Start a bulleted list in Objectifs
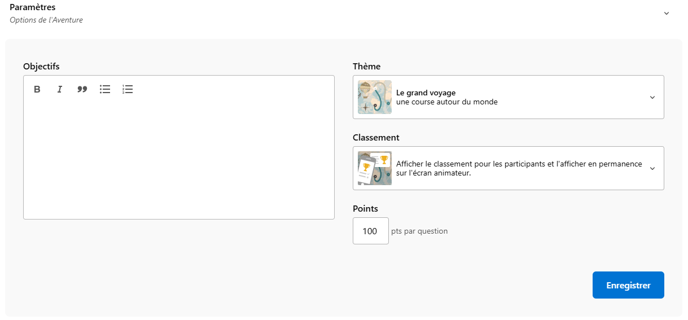Screen dimensions: 688x320 click(x=105, y=89)
